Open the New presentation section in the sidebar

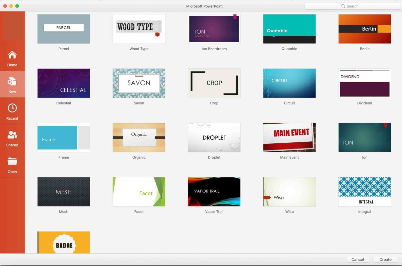pos(12,85)
